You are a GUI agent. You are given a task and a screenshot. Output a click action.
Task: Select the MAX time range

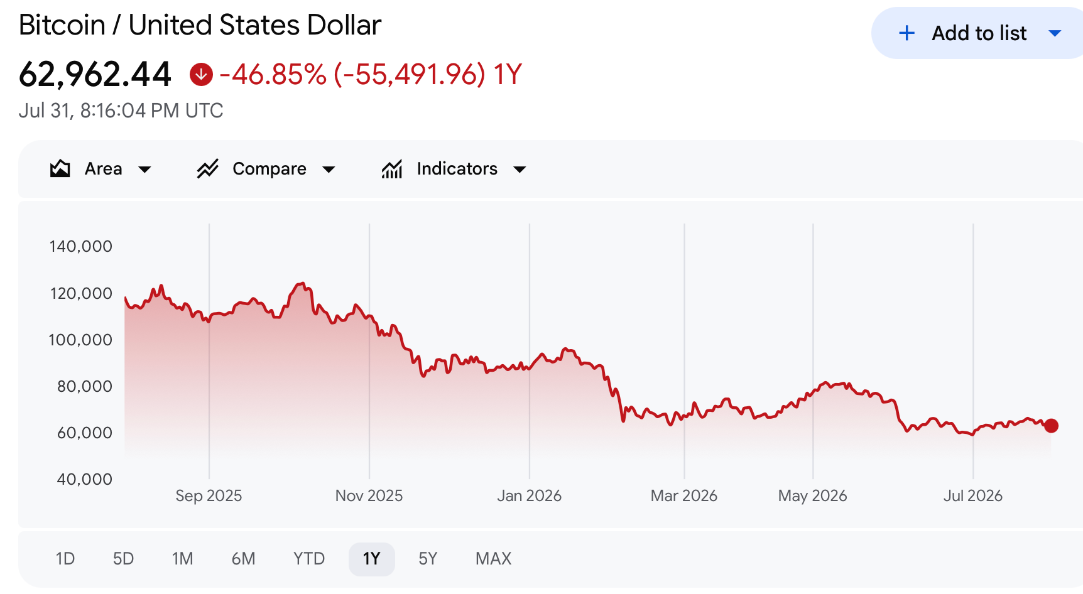[x=494, y=559]
